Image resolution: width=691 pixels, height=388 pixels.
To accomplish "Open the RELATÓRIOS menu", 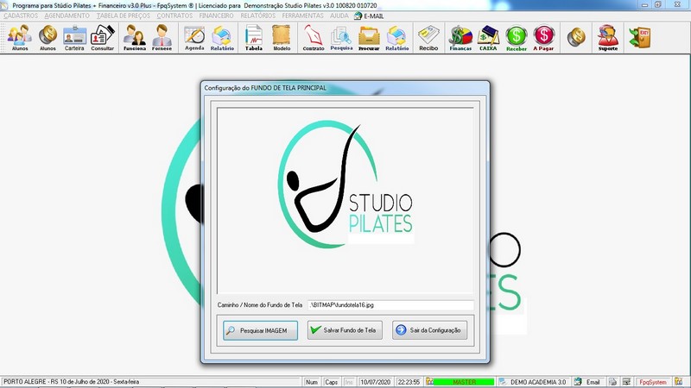I will tap(258, 16).
